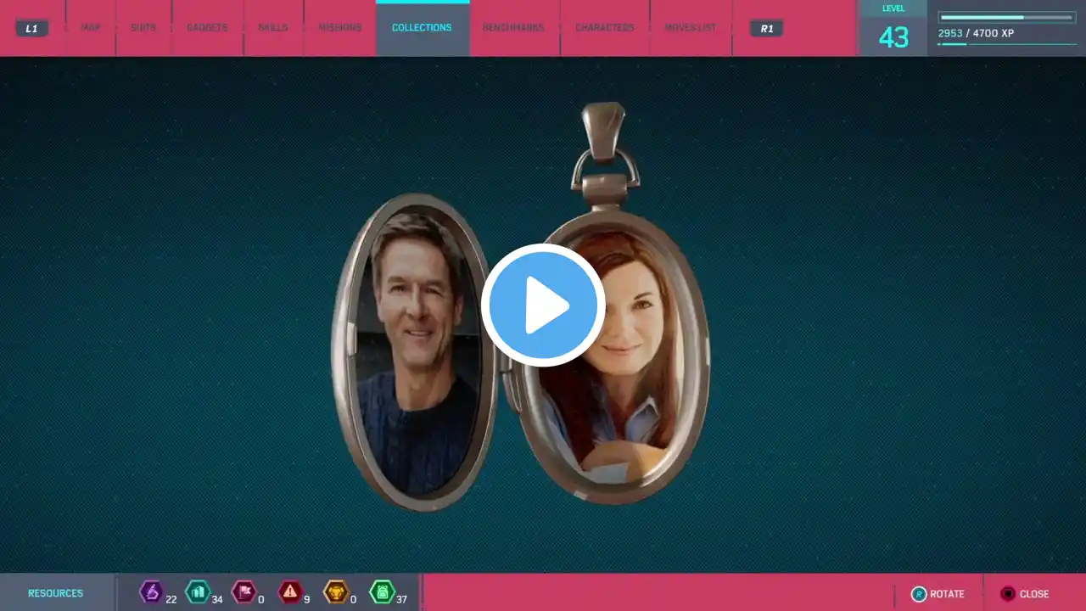Click the Rotate prompt label
This screenshot has width=1086, height=611.
coord(947,594)
